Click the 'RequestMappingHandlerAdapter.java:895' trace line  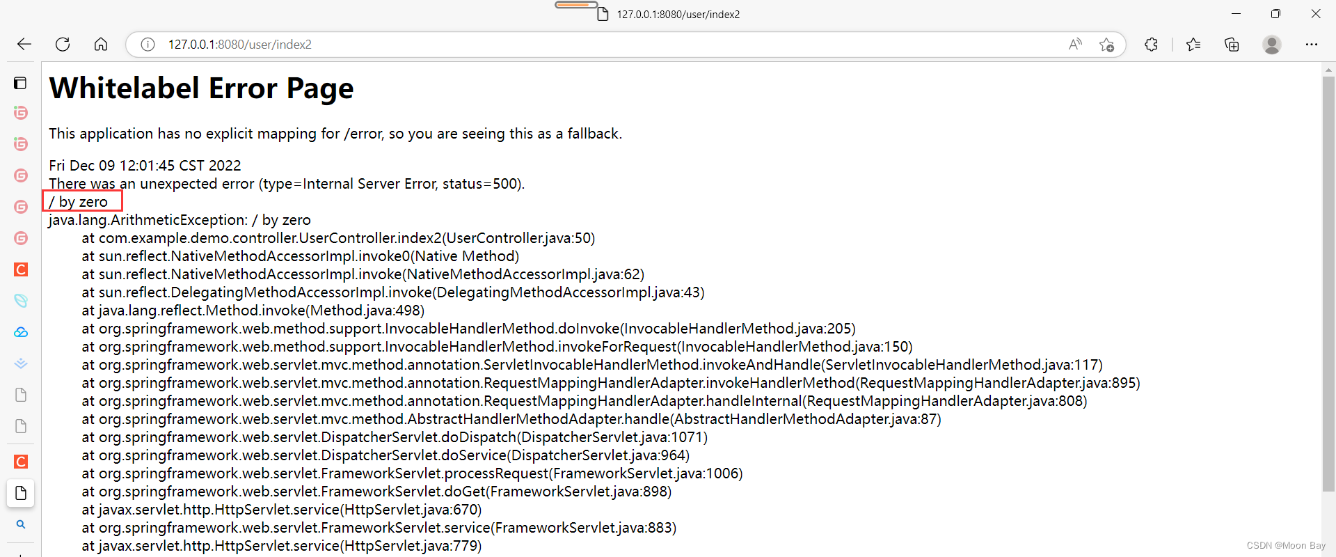611,383
